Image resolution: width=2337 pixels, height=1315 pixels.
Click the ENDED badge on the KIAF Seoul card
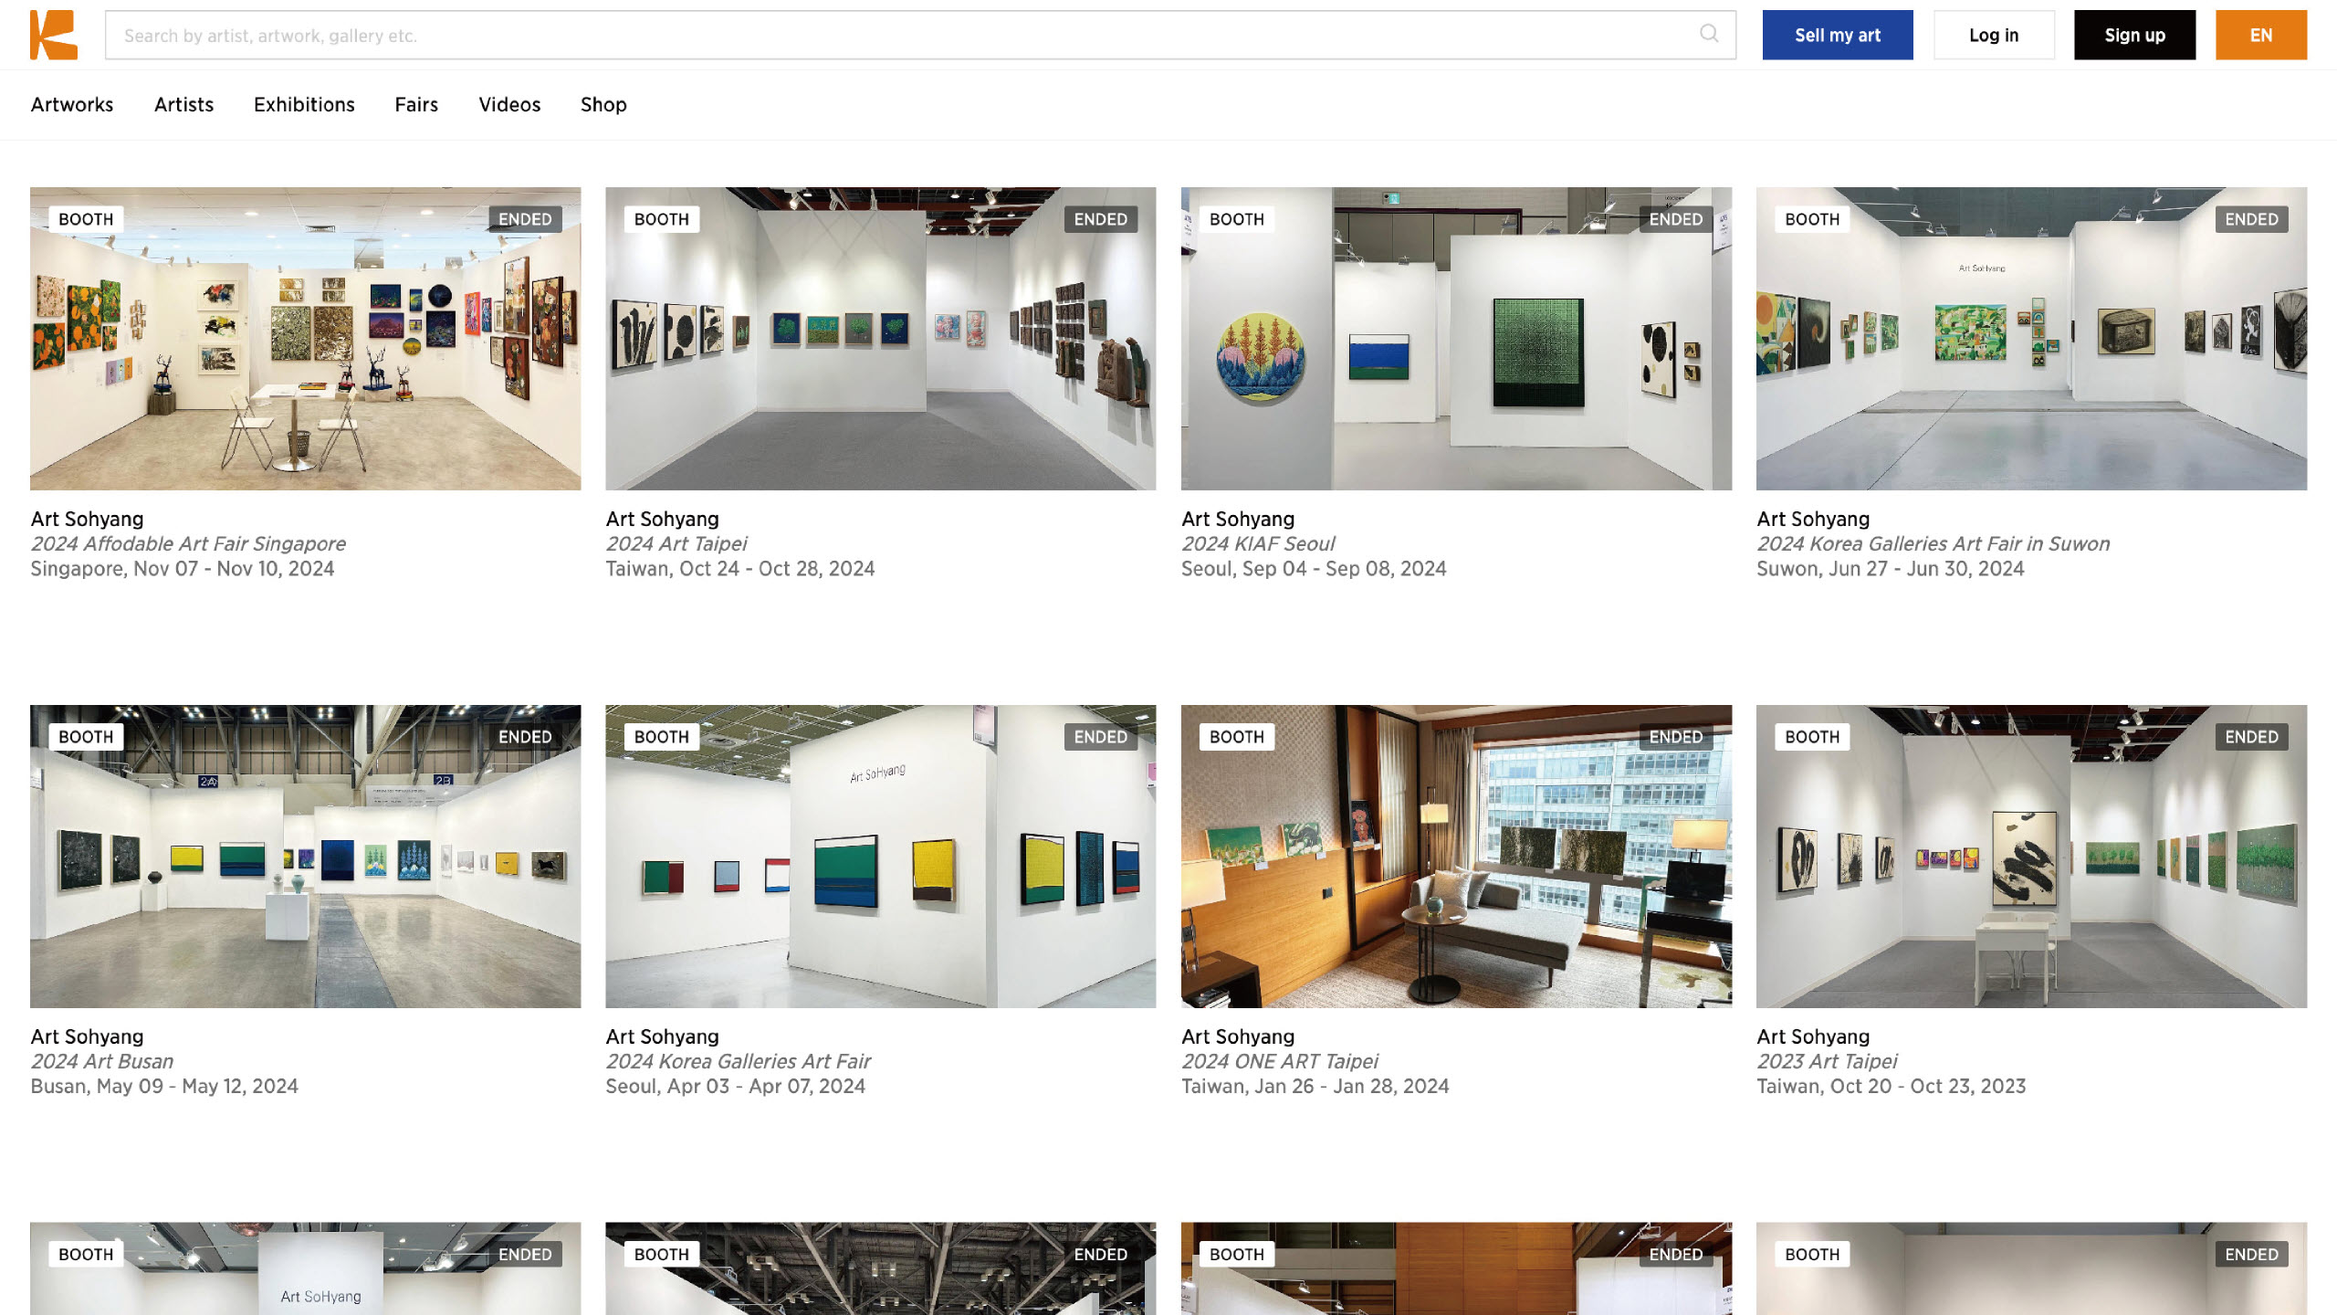[1676, 219]
